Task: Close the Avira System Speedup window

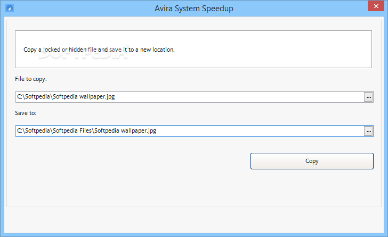Action: [x=376, y=6]
